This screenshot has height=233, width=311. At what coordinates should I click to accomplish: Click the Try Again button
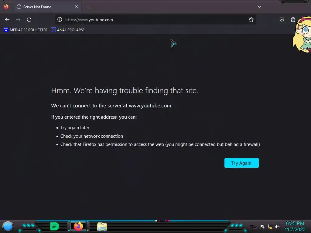(241, 163)
